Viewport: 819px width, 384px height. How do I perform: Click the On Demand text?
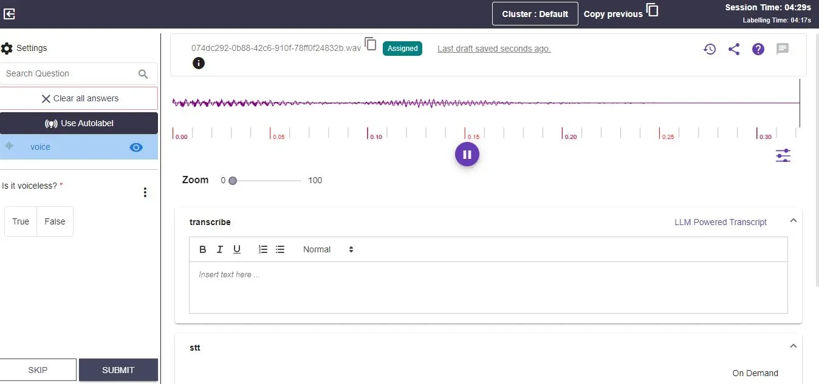coord(755,373)
